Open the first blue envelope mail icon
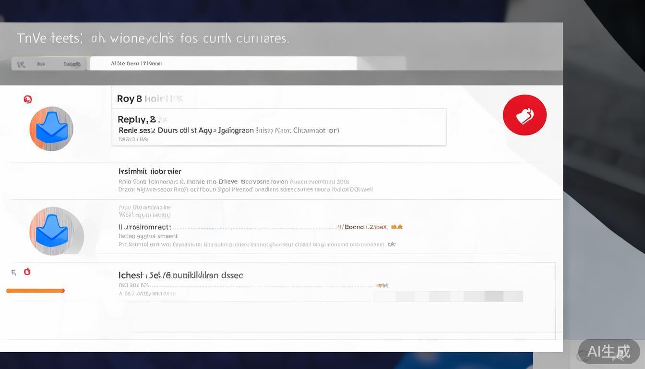Screen dimensions: 645x369 51,128
